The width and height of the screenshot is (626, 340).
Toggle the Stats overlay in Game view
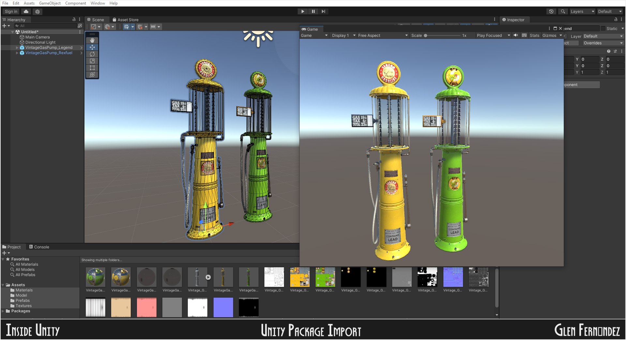click(534, 35)
